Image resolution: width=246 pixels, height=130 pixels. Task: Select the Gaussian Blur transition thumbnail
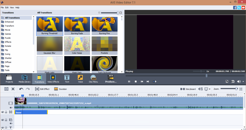point(49,45)
